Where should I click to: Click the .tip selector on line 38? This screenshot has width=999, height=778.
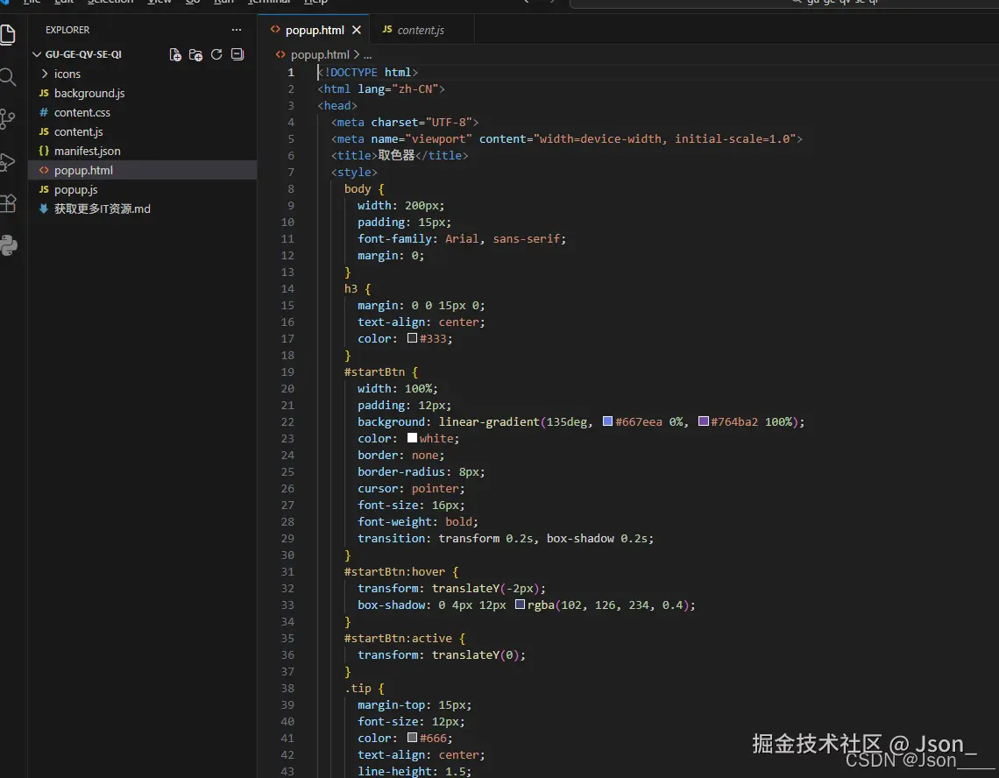tap(358, 689)
